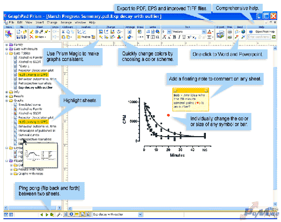
Task: Decrease font size with small A icon
Action: point(169,37)
